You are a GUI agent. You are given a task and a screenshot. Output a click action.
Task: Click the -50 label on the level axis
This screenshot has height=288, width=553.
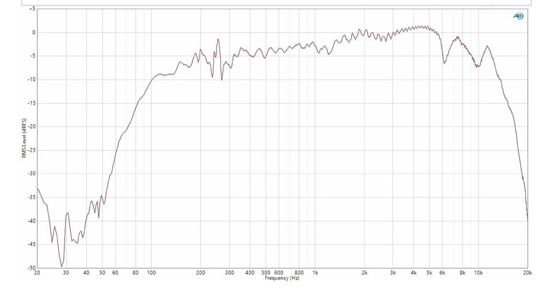point(32,268)
